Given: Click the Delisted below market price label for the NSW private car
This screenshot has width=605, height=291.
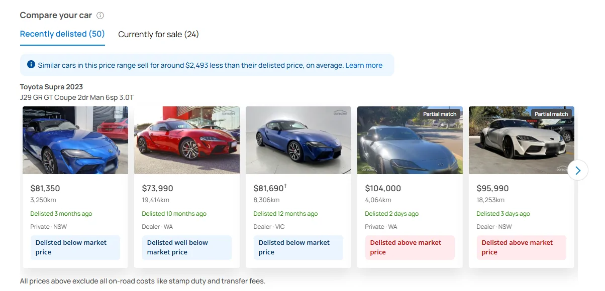Looking at the screenshot, I should 75,247.
